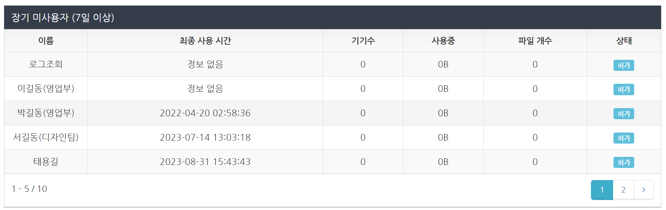Image resolution: width=666 pixels, height=210 pixels.
Task: Click the 허가 badge for 이길동(영업부)
Action: pos(623,90)
